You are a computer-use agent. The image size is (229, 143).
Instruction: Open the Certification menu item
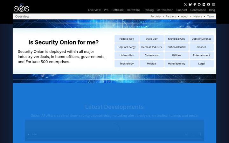coord(165,10)
